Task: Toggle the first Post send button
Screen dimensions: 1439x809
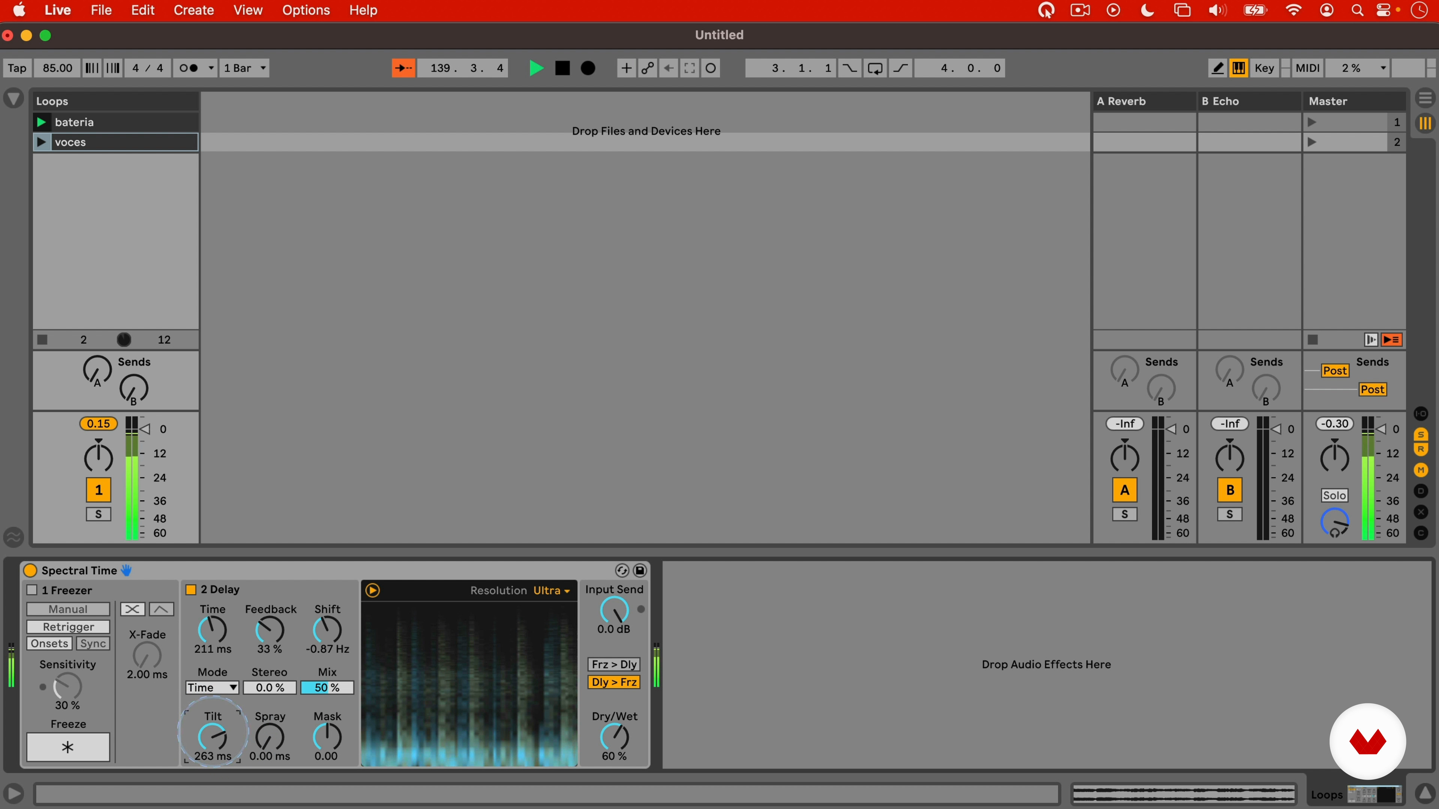Action: tap(1335, 370)
